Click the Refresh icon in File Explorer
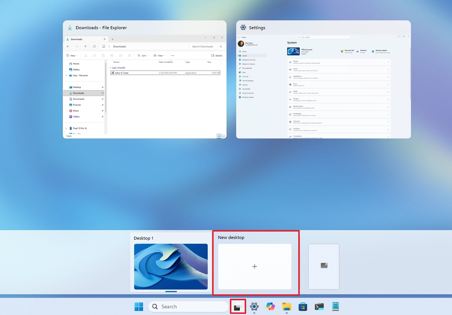Image resolution: width=452 pixels, height=315 pixels. pyautogui.click(x=94, y=46)
